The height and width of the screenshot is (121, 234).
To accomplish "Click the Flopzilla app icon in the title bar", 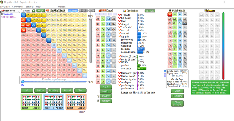I will 2,2.
